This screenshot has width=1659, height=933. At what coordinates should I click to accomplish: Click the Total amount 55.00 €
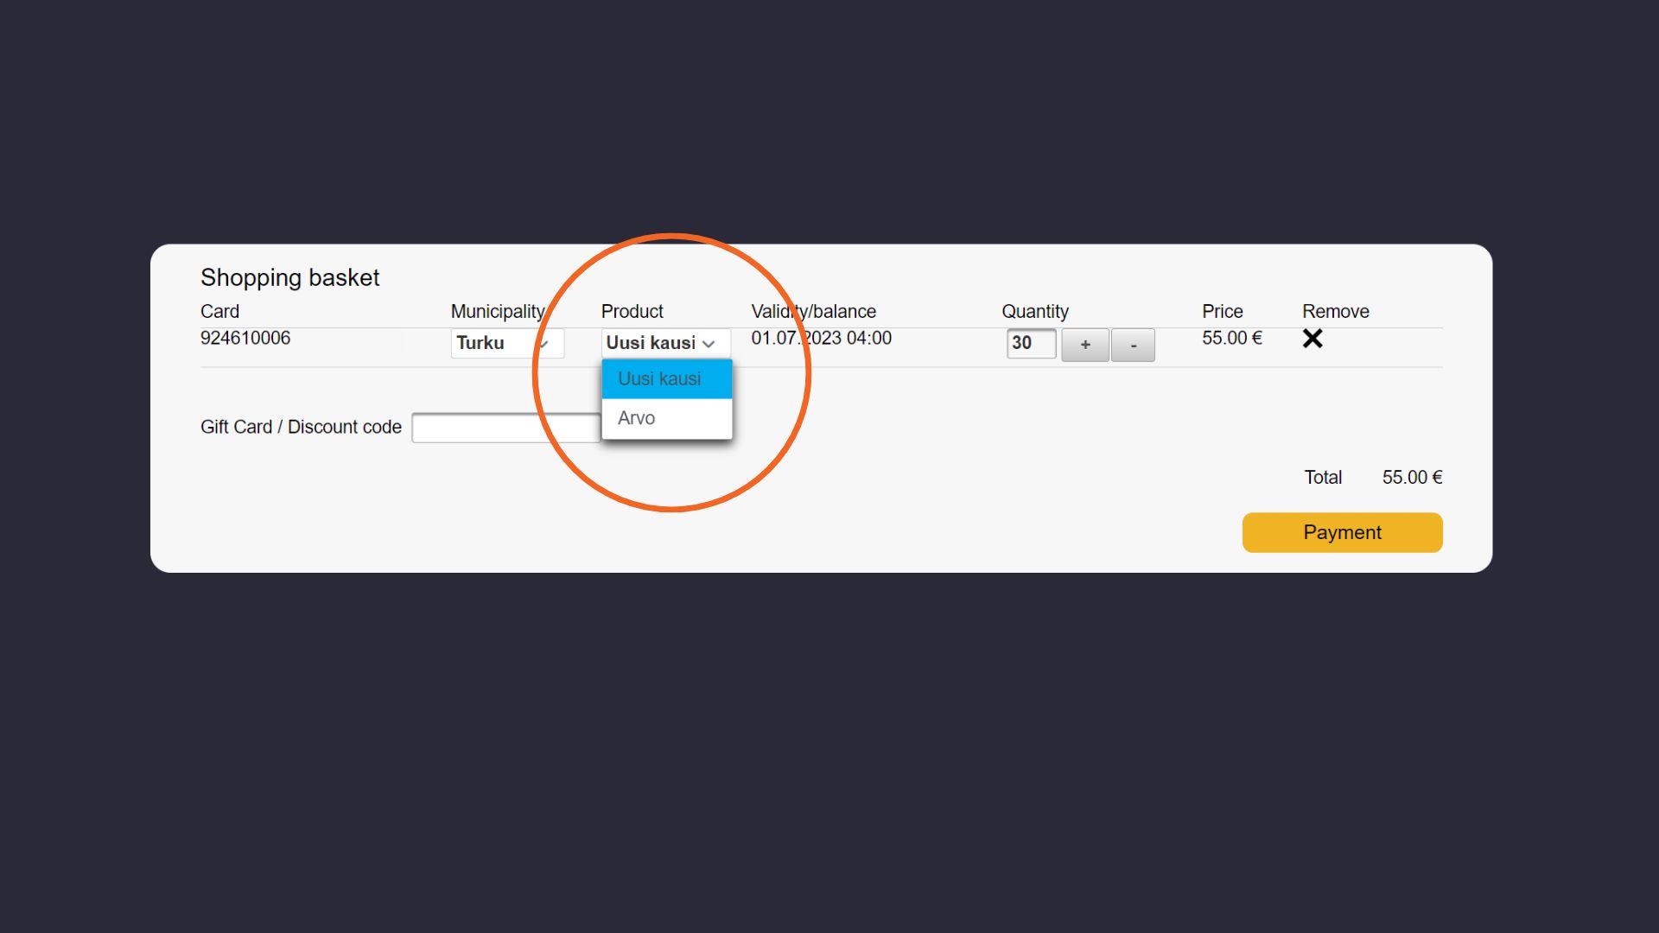pyautogui.click(x=1412, y=477)
